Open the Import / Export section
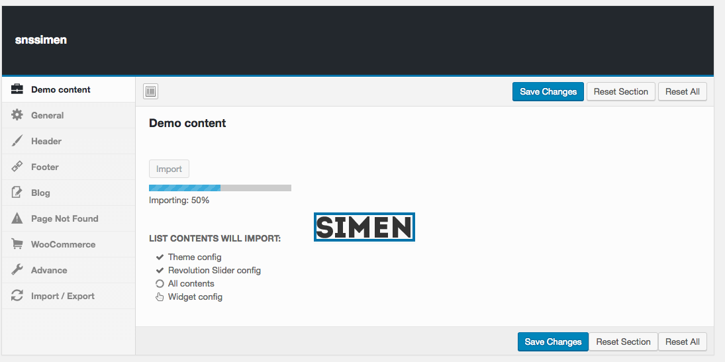Viewport: 725px width, 362px height. click(x=63, y=296)
